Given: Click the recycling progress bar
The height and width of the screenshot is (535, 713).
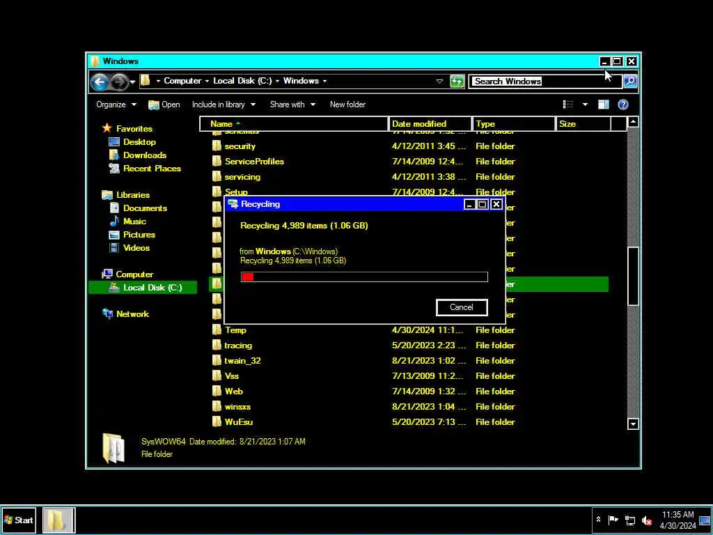Looking at the screenshot, I should click(x=364, y=277).
